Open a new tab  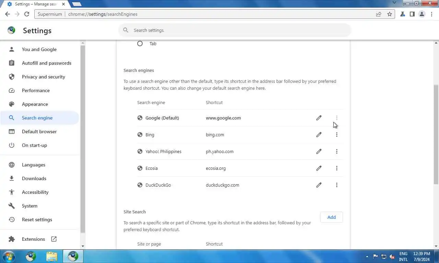coord(77,4)
